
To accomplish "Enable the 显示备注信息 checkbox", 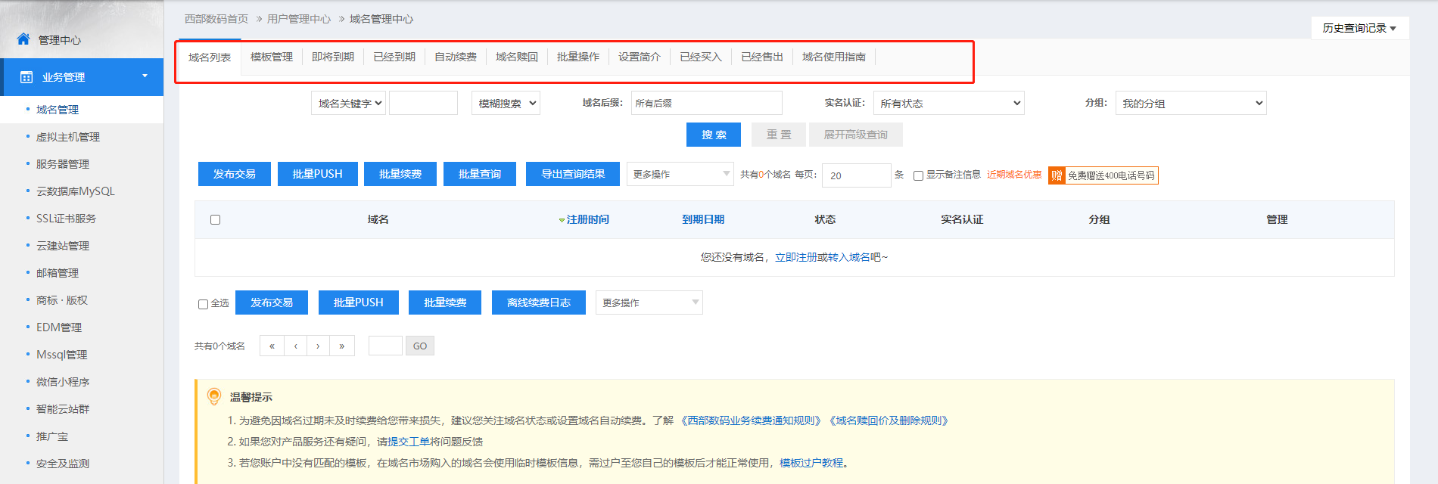I will pyautogui.click(x=918, y=175).
